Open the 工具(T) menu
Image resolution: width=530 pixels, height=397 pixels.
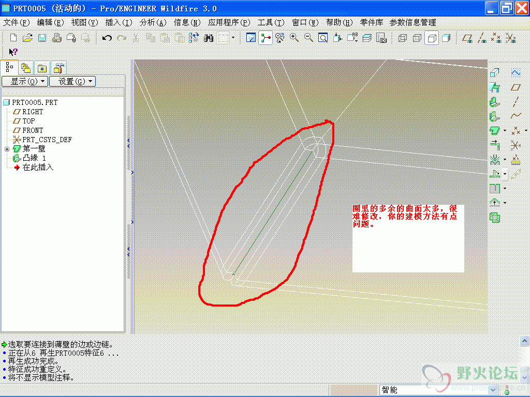(x=271, y=23)
